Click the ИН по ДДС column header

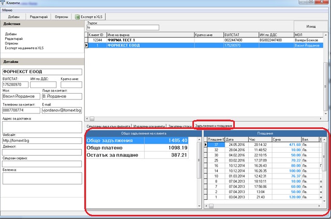276,35
